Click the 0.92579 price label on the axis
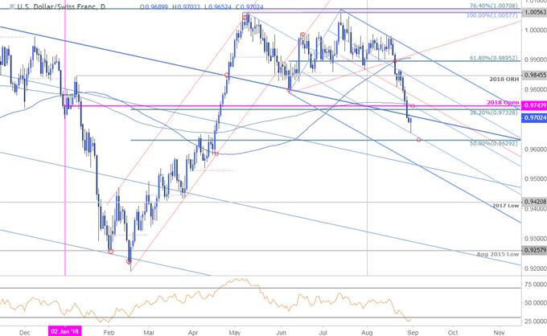 pos(534,250)
